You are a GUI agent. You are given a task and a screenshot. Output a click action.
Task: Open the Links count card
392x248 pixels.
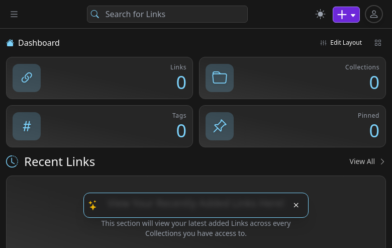[100, 78]
